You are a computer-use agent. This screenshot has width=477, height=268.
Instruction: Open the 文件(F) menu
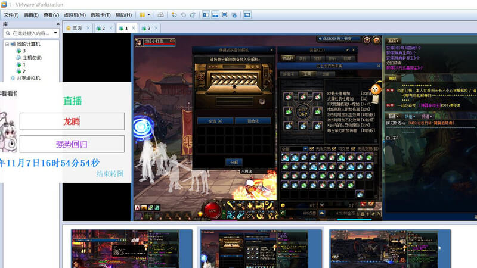pos(11,15)
